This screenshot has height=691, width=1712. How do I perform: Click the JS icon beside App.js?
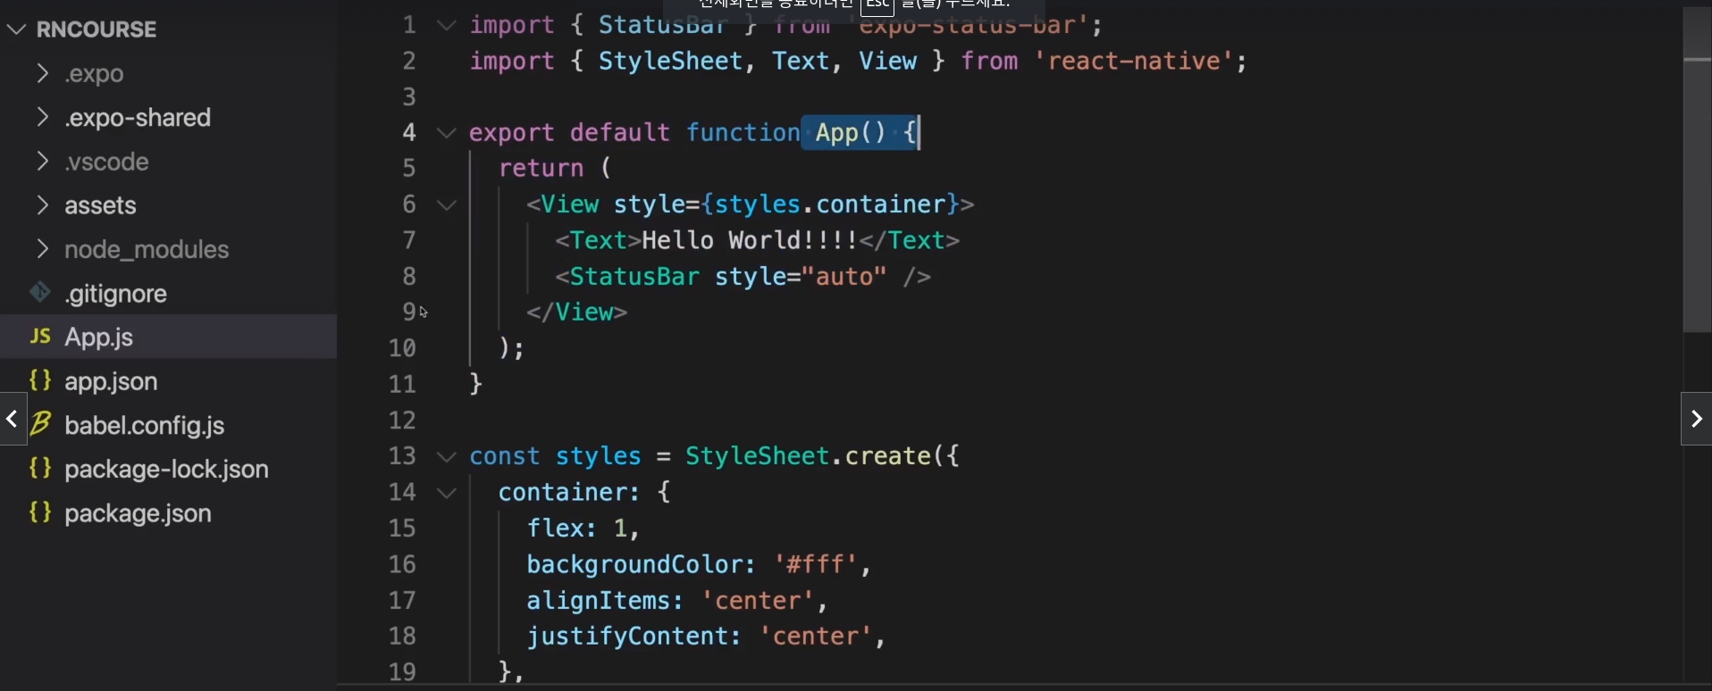pos(40,336)
